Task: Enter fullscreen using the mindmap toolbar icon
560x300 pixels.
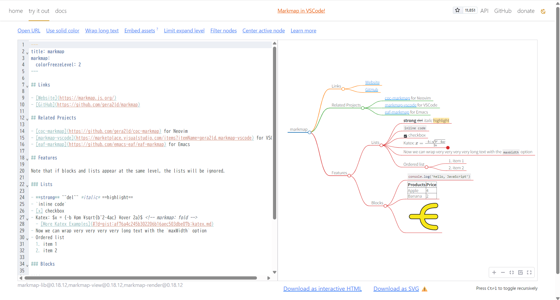Action: point(529,272)
